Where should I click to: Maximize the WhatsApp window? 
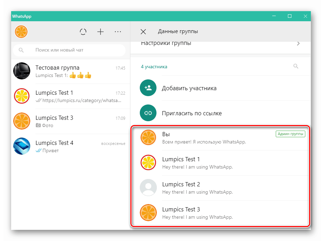290,16
